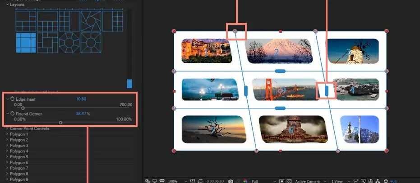Image resolution: width=420 pixels, height=183 pixels.
Task: Select the octagon ring layout on dark background
Action: 69,43
